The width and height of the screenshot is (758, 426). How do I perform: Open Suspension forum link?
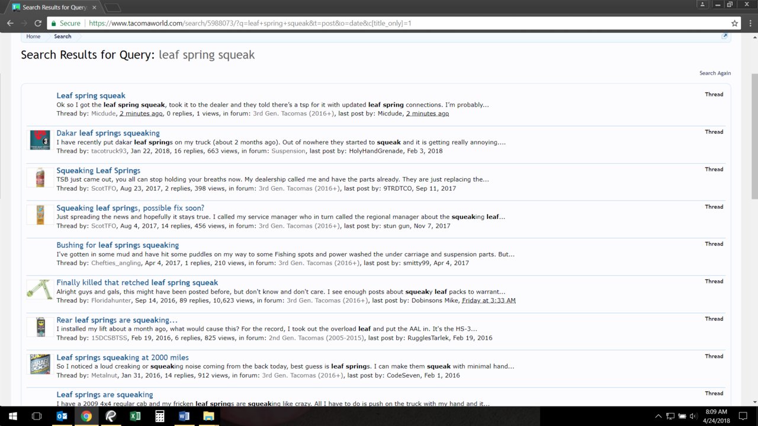pyautogui.click(x=288, y=151)
